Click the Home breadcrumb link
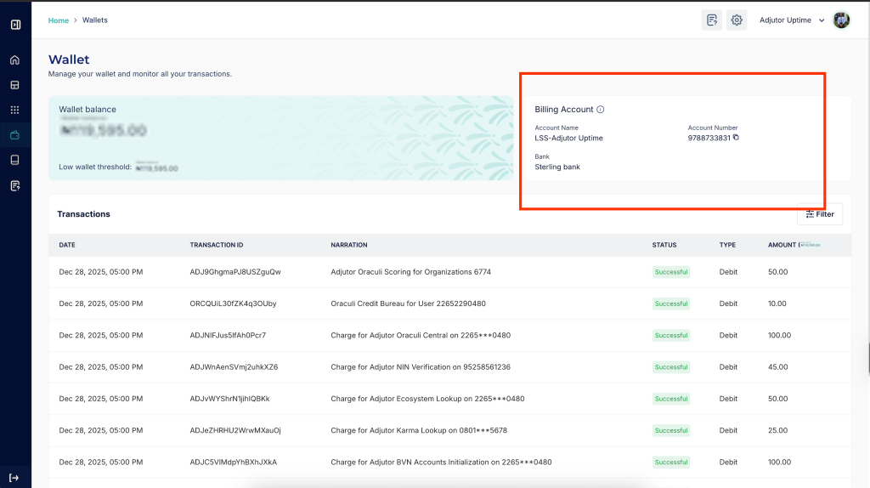 point(59,20)
